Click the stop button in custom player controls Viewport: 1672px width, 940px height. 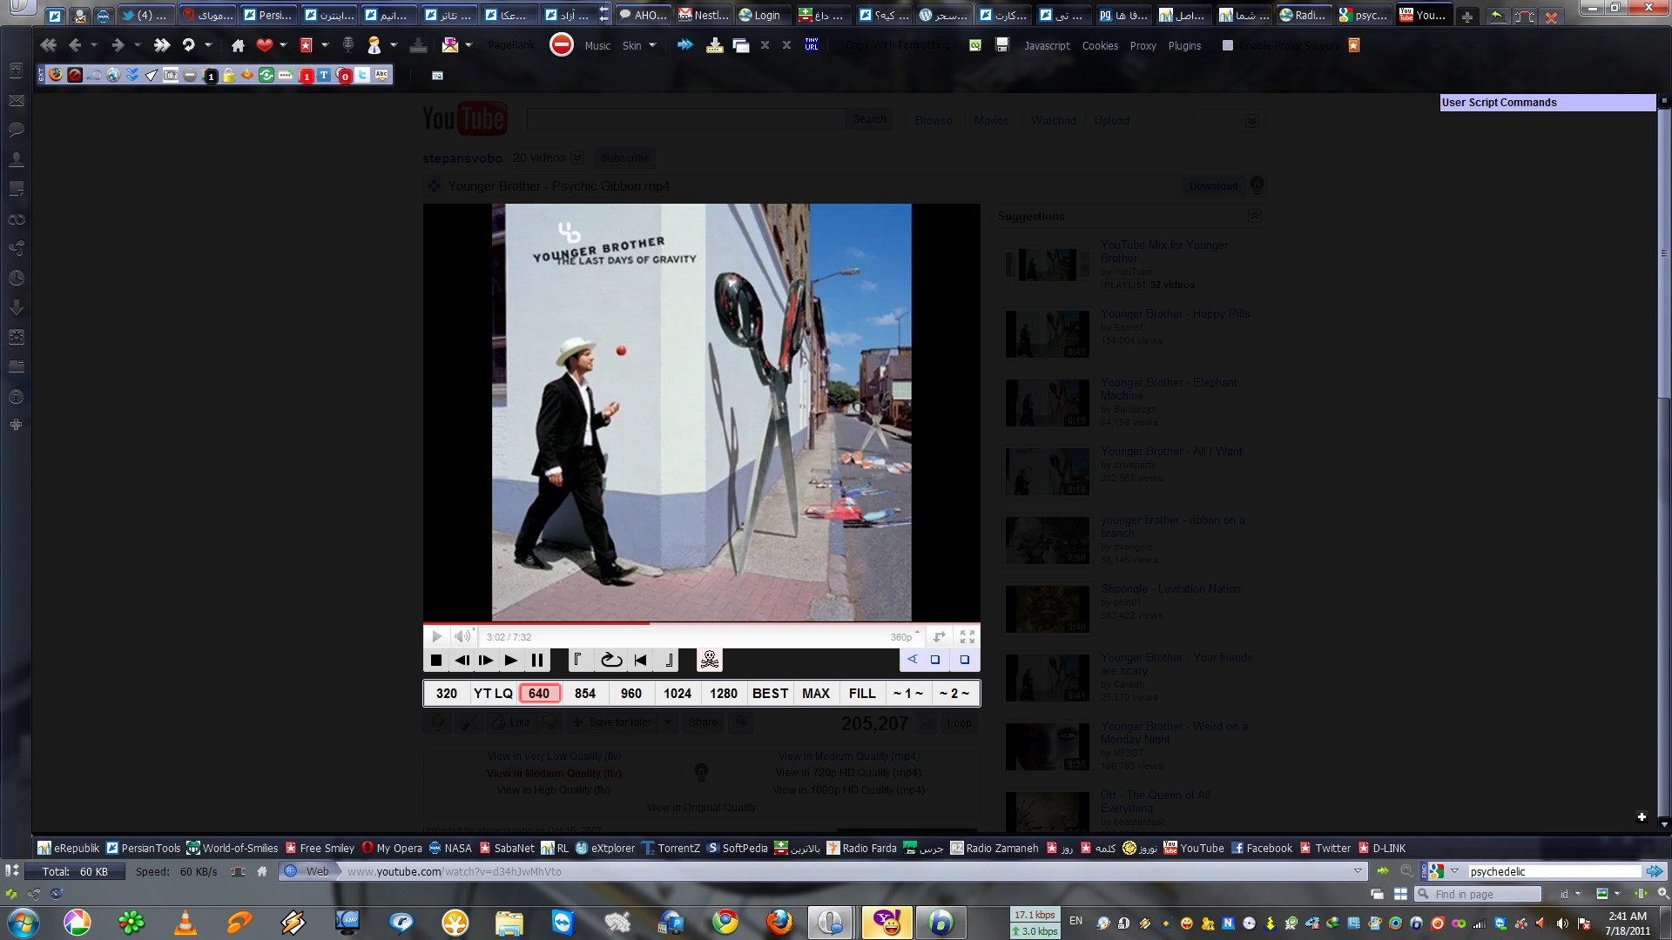[436, 661]
